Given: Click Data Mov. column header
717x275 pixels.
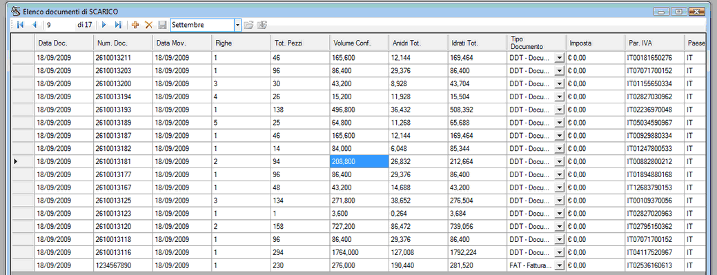Looking at the screenshot, I should point(182,43).
